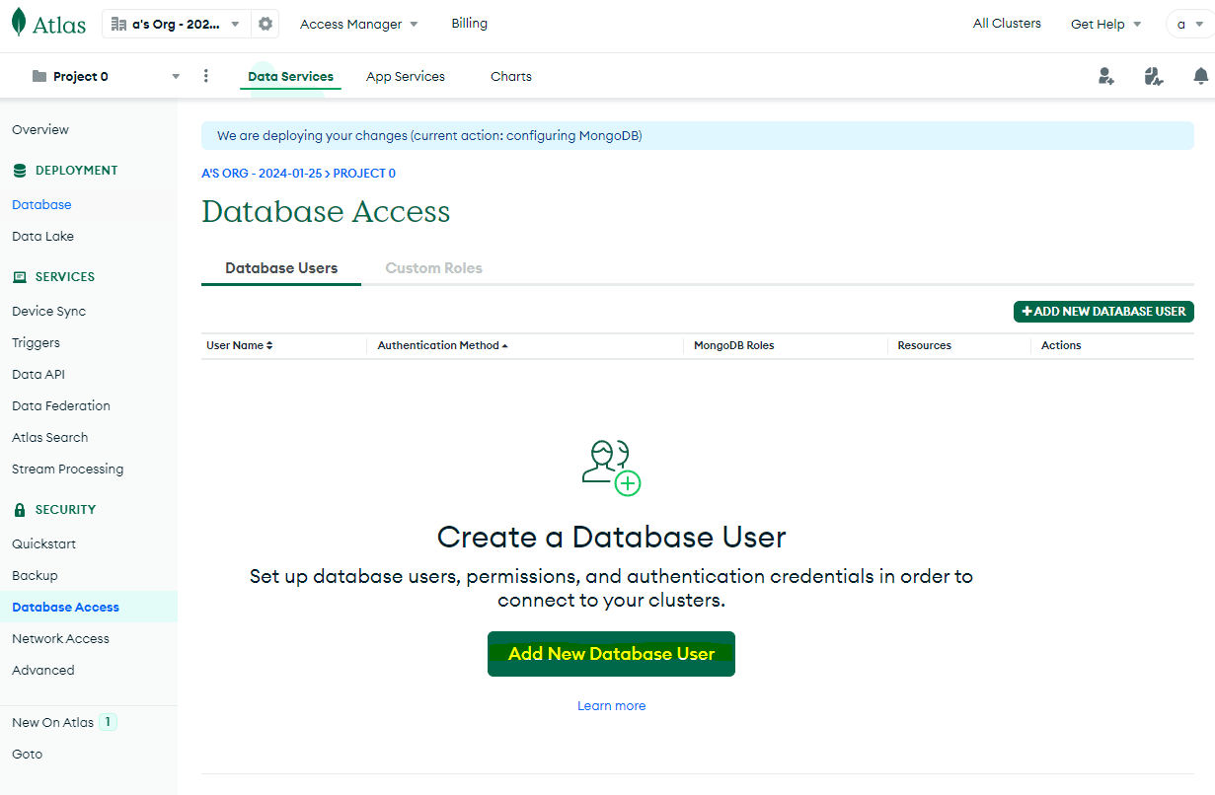Click invite user icon in project bar

(x=1106, y=76)
